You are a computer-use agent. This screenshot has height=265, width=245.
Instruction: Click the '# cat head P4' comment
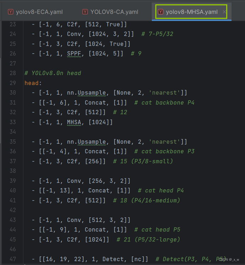[x=161, y=191]
